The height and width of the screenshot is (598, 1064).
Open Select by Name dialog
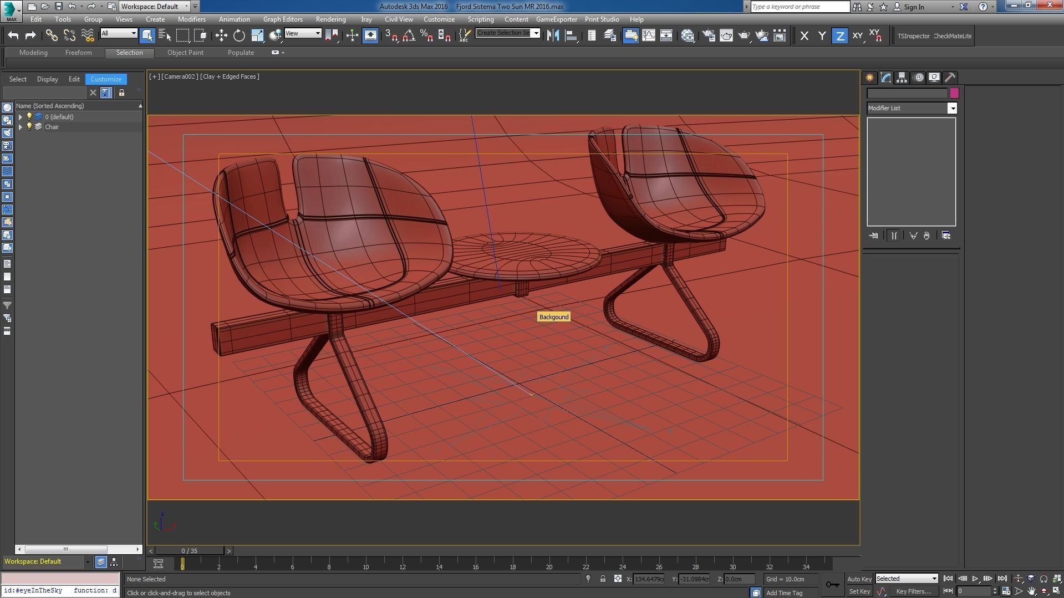click(x=165, y=36)
